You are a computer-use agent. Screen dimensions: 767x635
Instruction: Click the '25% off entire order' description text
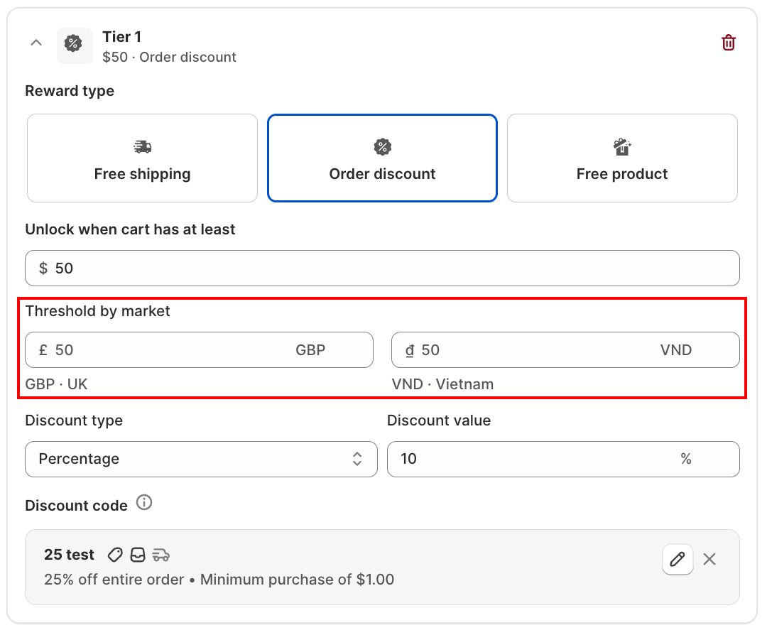[114, 579]
